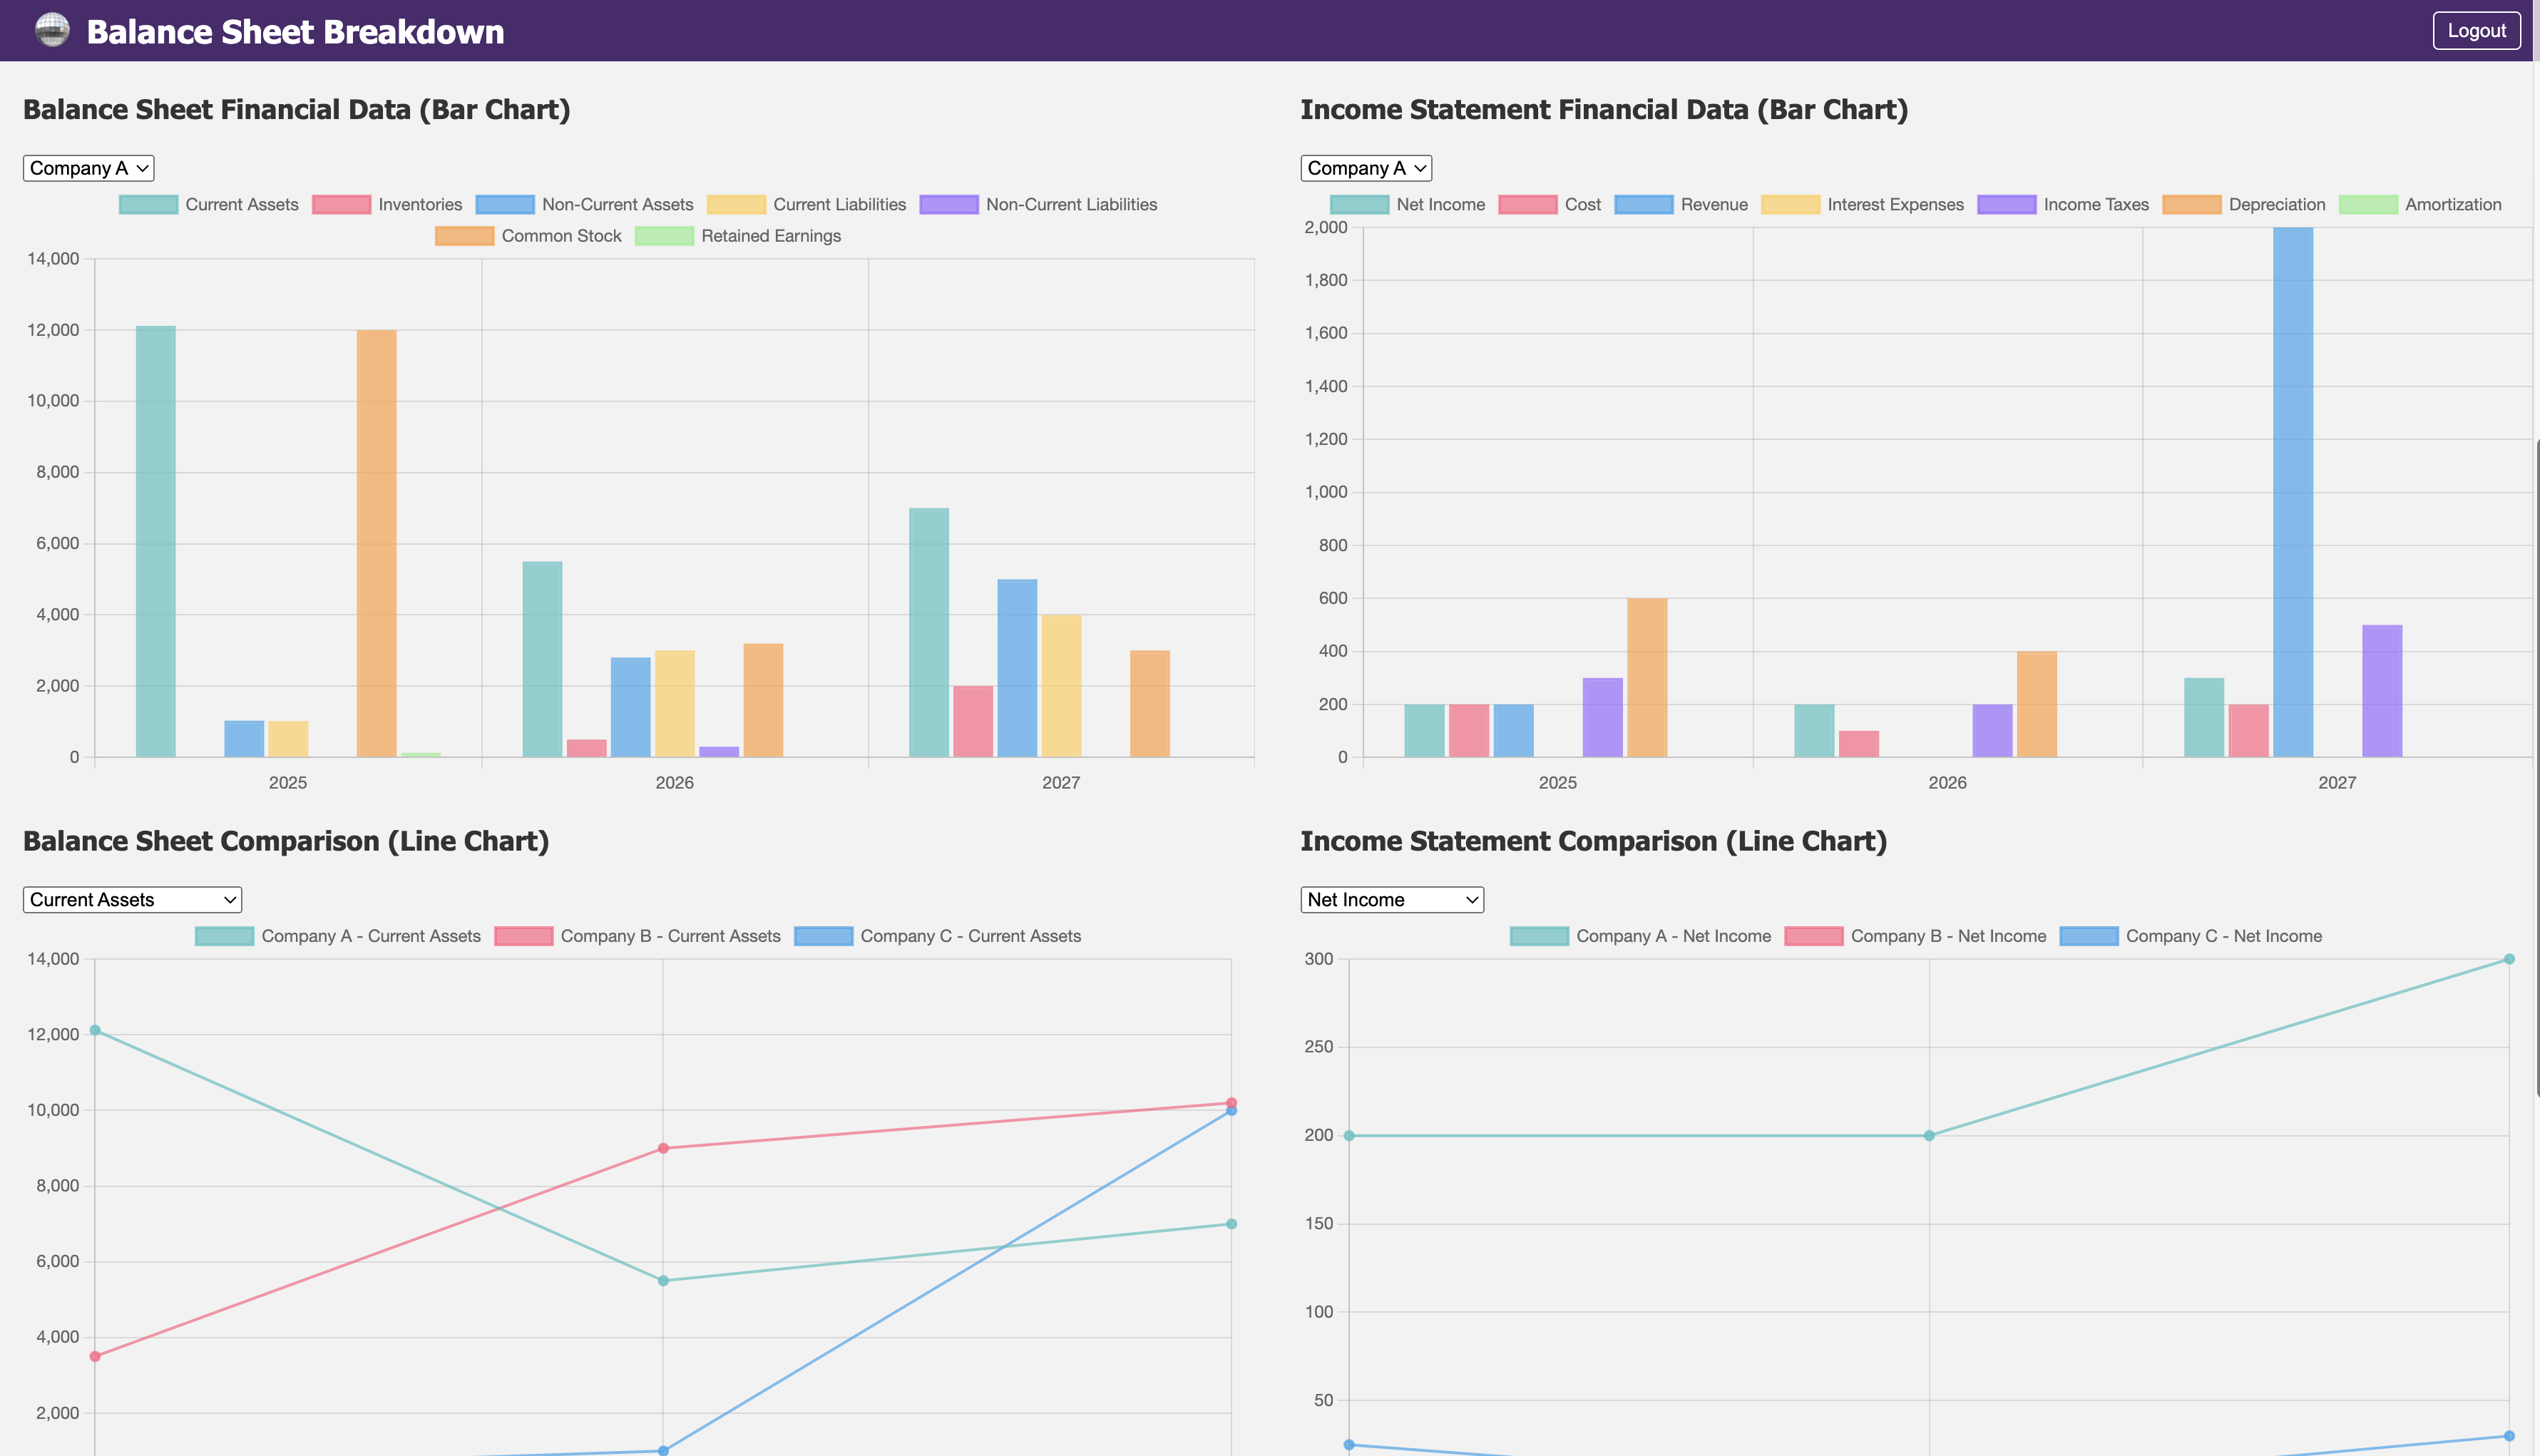Open the Balance Sheet company dropdown
The image size is (2540, 1456).
click(x=88, y=168)
